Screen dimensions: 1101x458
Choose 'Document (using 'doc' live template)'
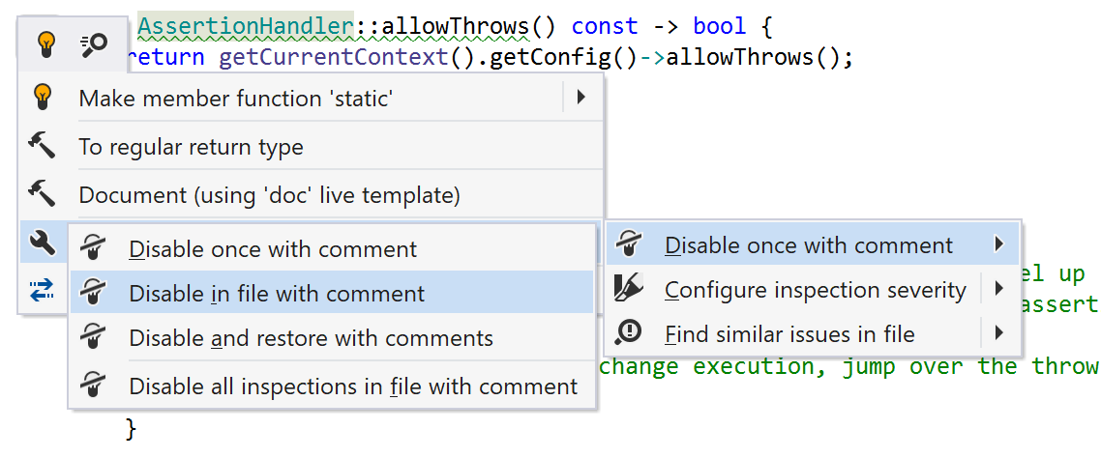click(x=269, y=195)
